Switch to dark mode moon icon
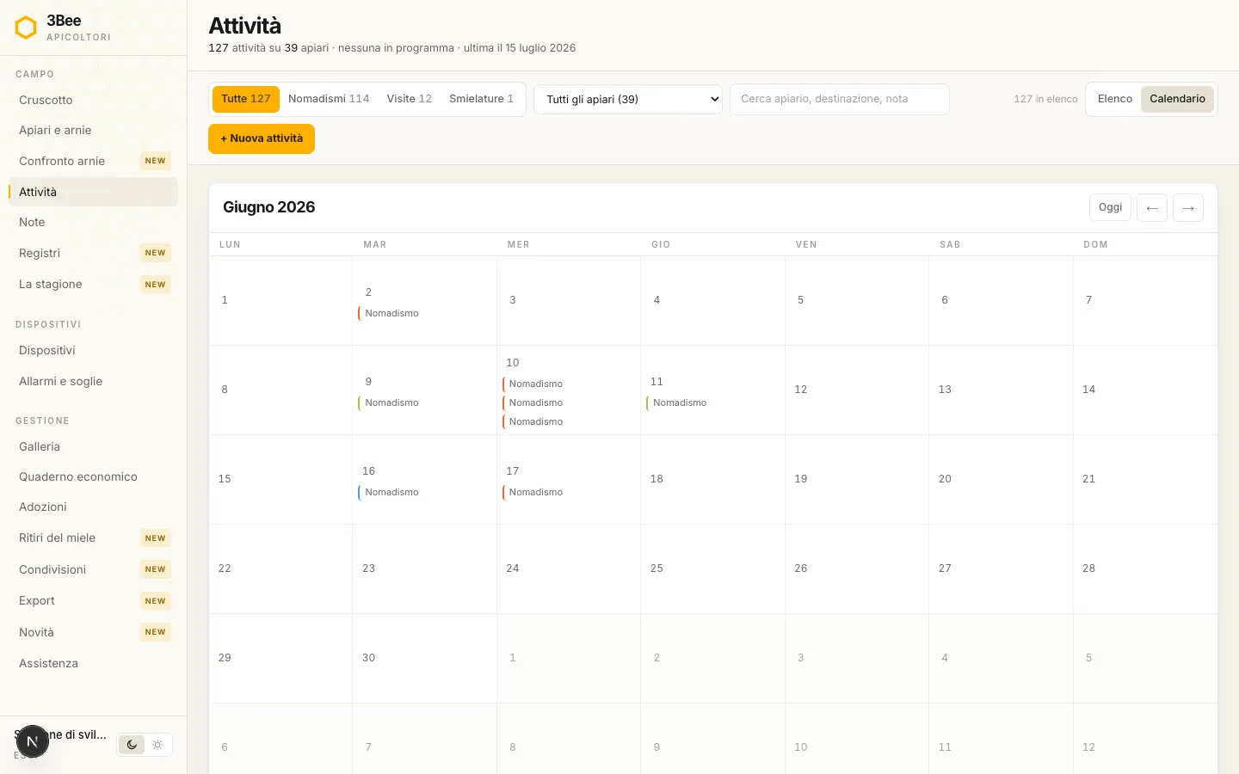Viewport: 1239px width, 774px height. tap(132, 745)
